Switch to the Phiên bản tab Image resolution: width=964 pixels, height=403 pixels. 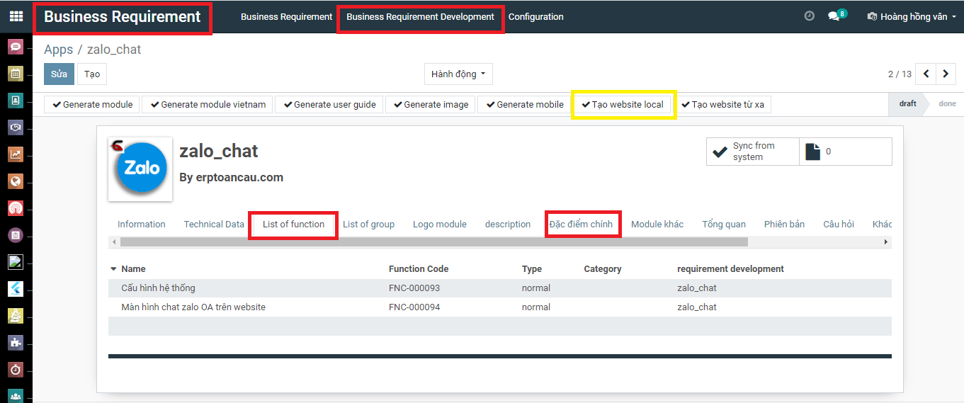coord(784,224)
